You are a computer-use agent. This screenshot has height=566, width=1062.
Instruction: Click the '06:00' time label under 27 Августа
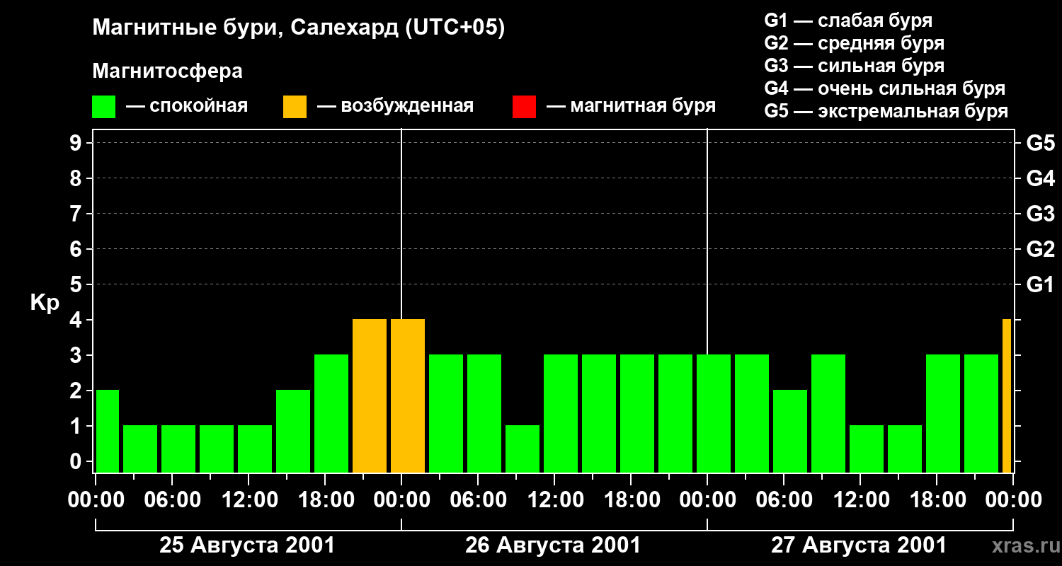point(784,500)
